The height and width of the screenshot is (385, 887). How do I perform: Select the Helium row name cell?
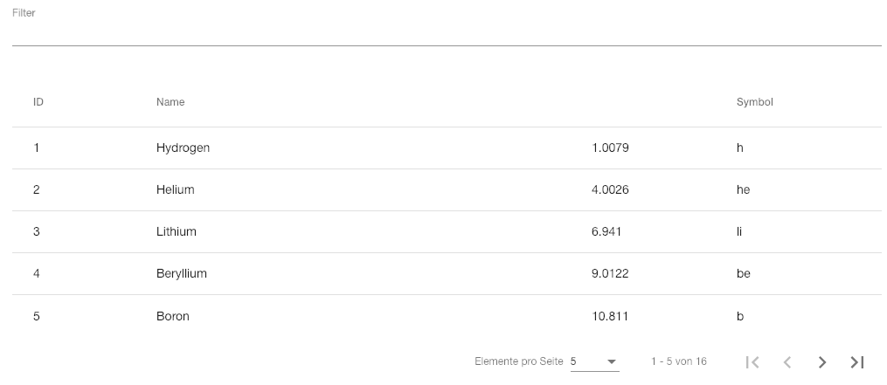(x=176, y=190)
